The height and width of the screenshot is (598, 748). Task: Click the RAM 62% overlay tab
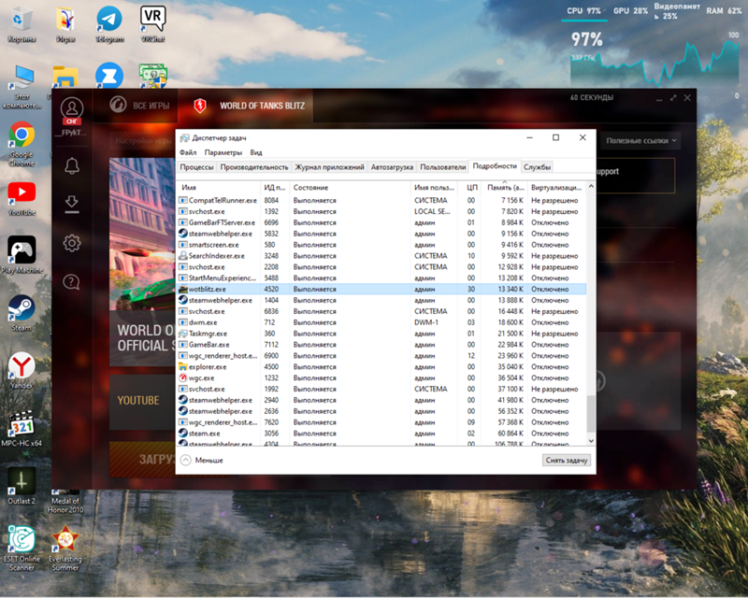pyautogui.click(x=724, y=11)
